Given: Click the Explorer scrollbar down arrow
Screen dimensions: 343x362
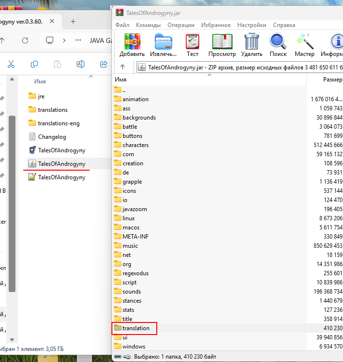Looking at the screenshot, I should pyautogui.click(x=12, y=340).
